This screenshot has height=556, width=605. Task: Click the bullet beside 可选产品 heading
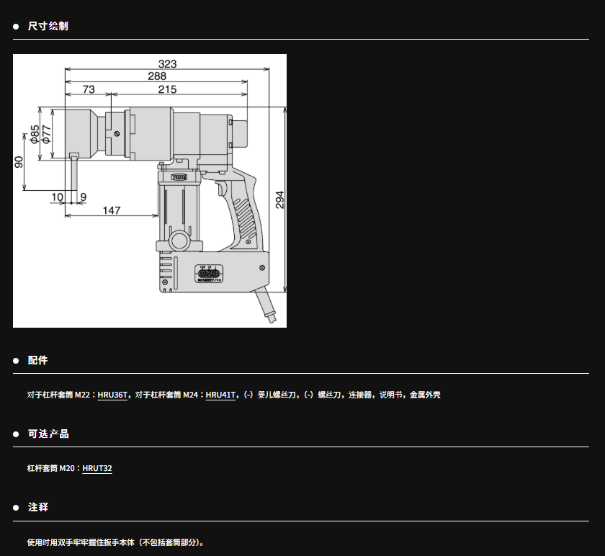(16, 434)
